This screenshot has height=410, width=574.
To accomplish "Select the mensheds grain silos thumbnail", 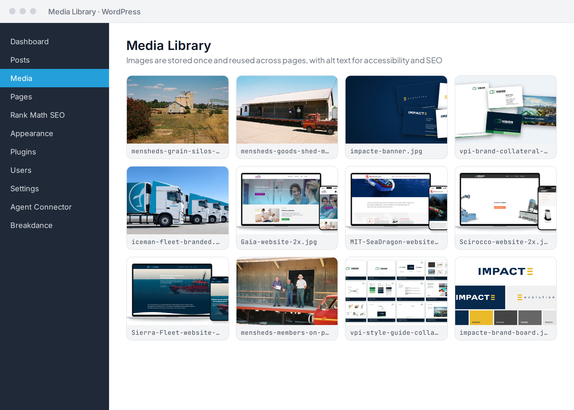I will point(178,110).
